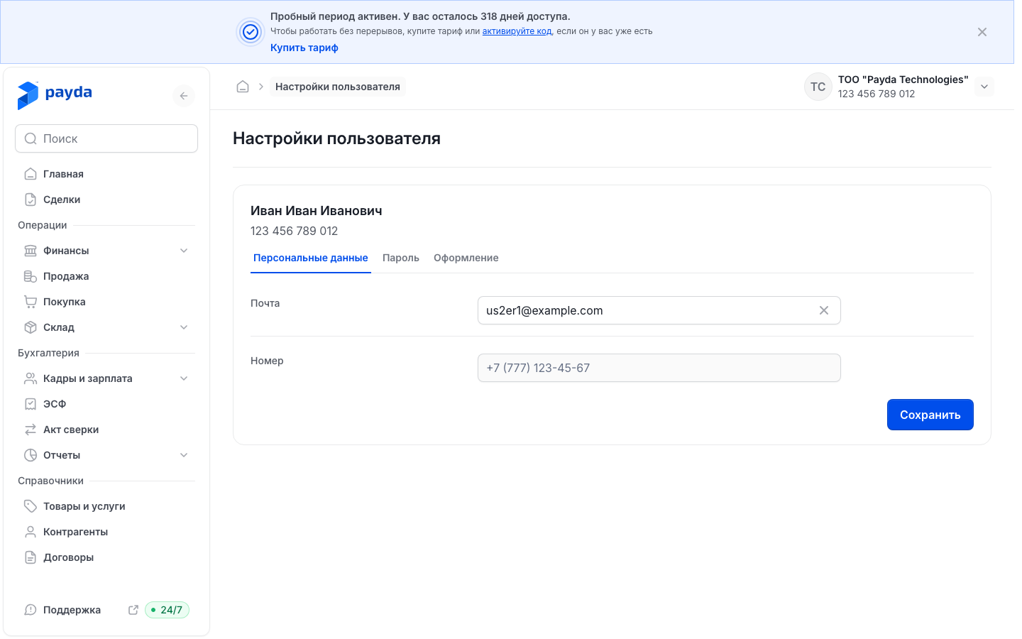
Task: Switch to the Оформление tab
Action: (x=466, y=258)
